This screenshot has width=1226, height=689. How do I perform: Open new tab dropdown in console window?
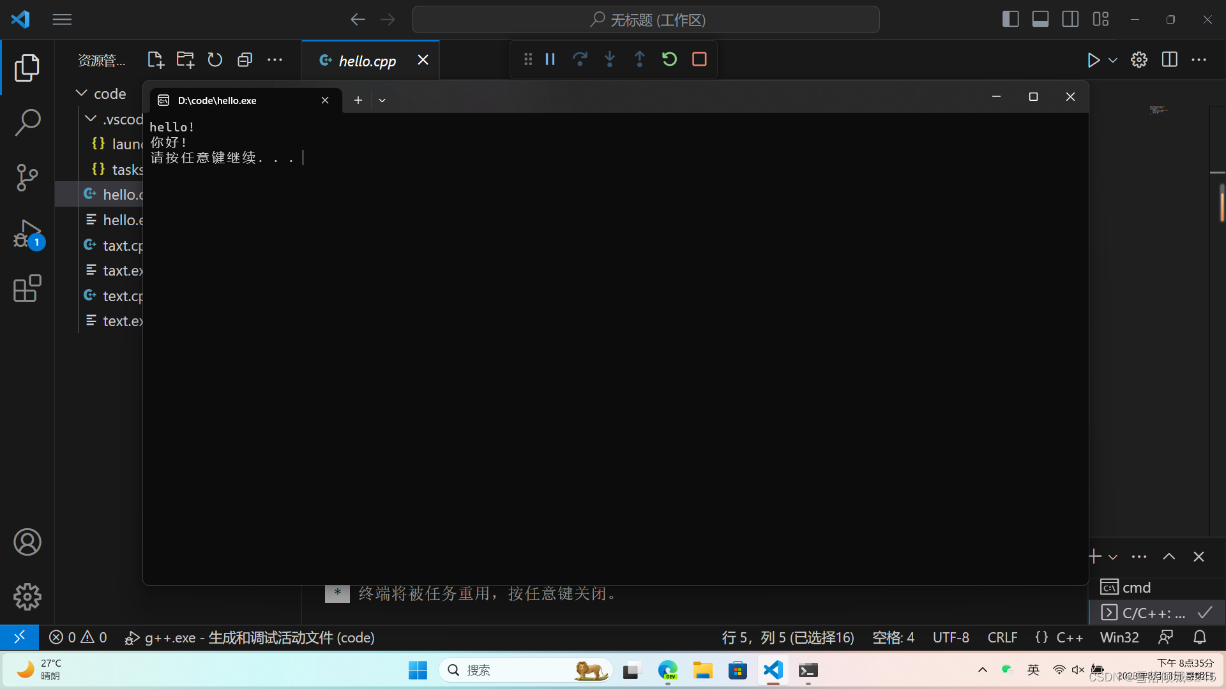382,100
